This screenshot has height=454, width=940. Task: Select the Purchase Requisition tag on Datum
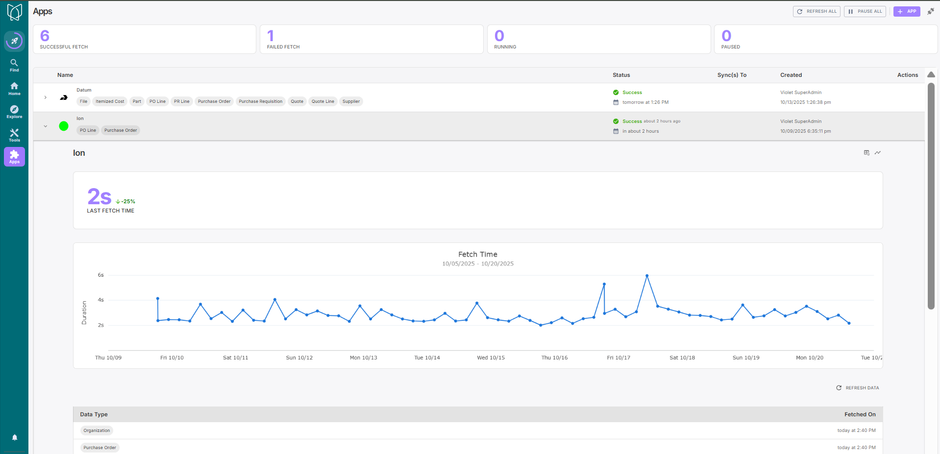(x=260, y=101)
